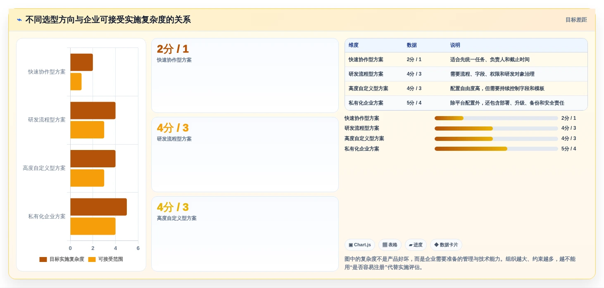604x288 pixels.
Task: Click the 表格 tag chip
Action: point(390,245)
